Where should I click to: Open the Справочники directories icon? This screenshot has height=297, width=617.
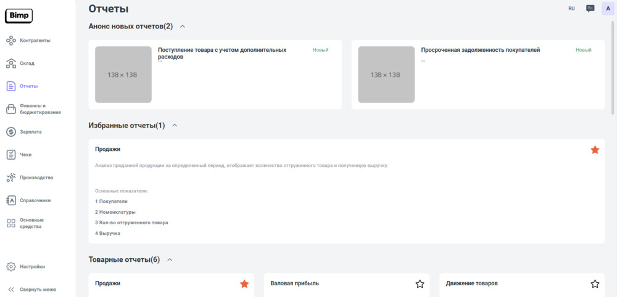11,200
